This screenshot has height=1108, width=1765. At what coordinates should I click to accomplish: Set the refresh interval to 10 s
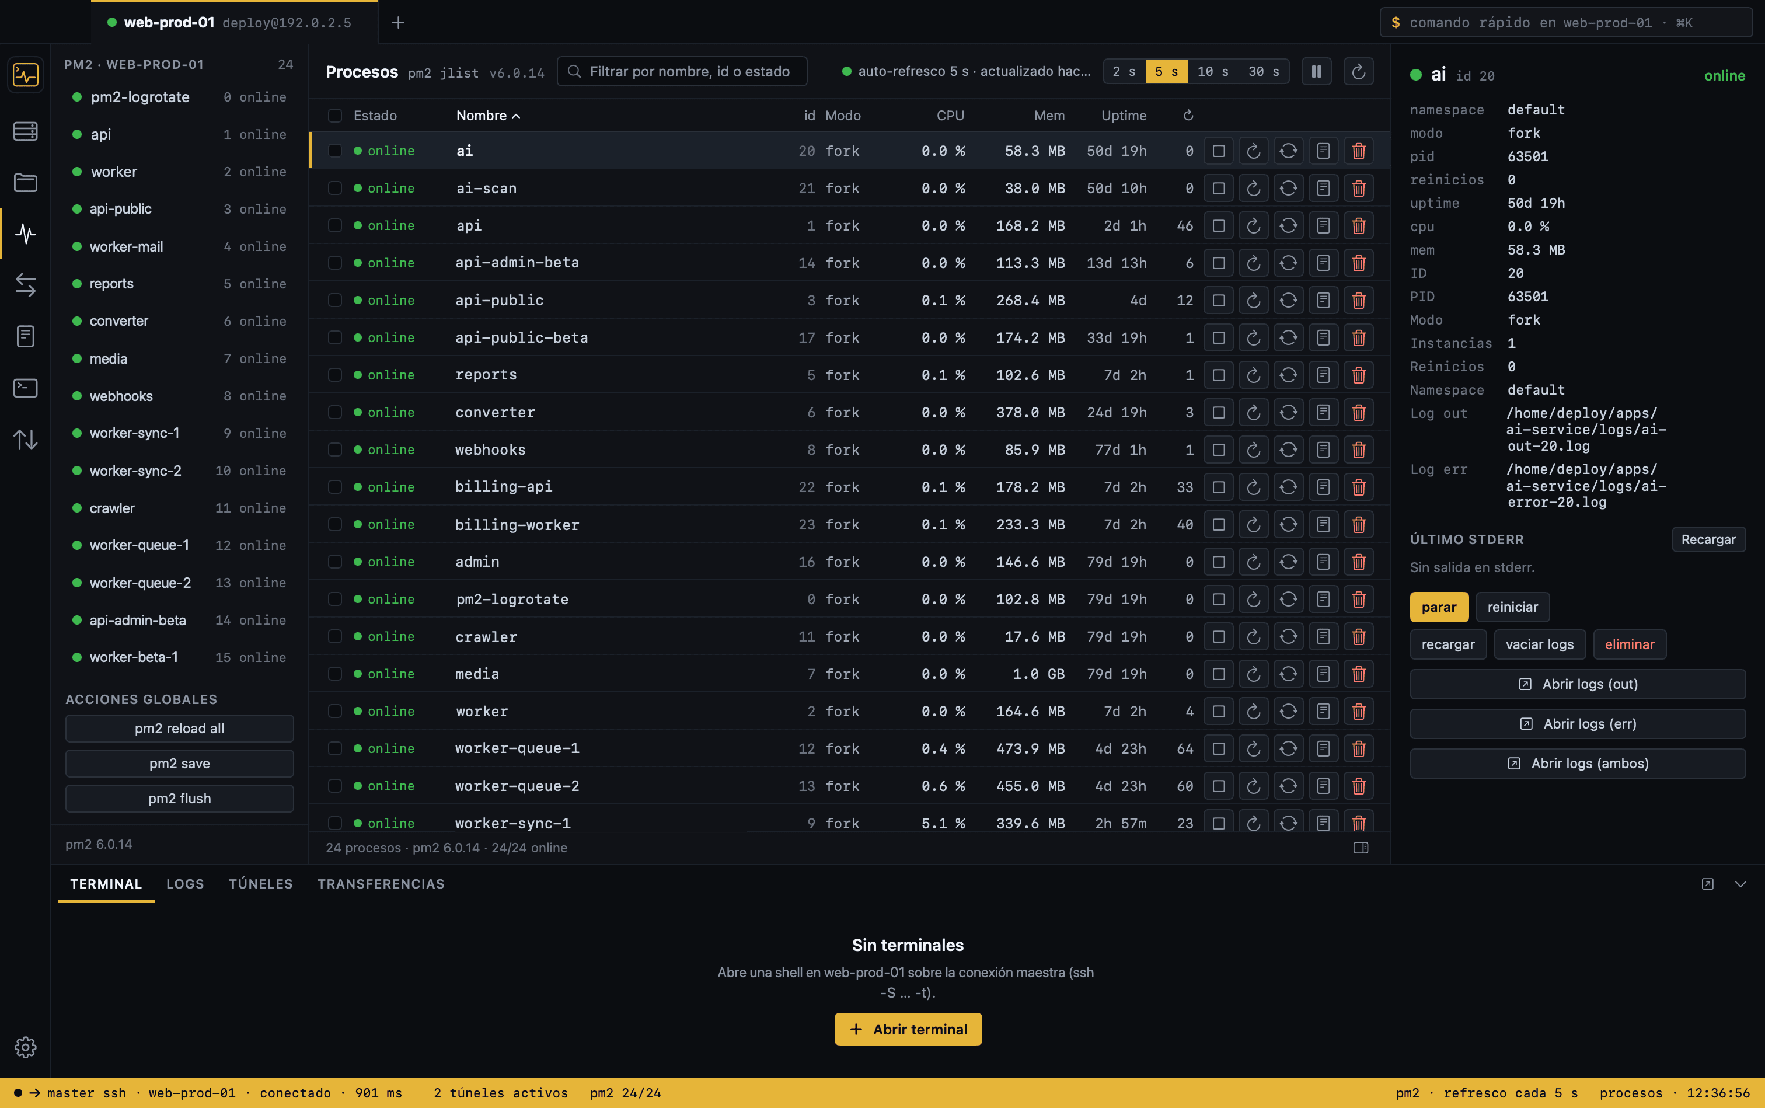[x=1213, y=72]
